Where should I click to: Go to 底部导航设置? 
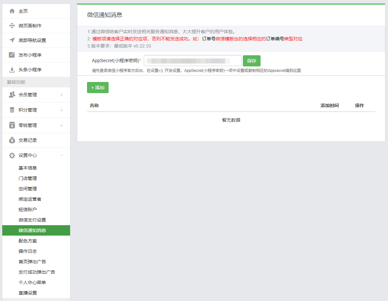click(x=36, y=40)
